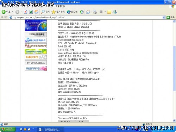
Task: Click the CPU: x86 Family 15 line
Action: point(77,43)
